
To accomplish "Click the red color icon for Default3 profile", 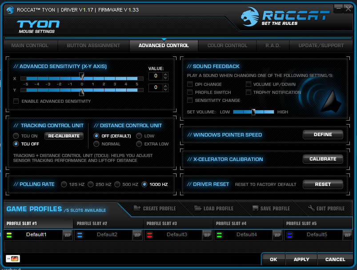I will coord(149,235).
